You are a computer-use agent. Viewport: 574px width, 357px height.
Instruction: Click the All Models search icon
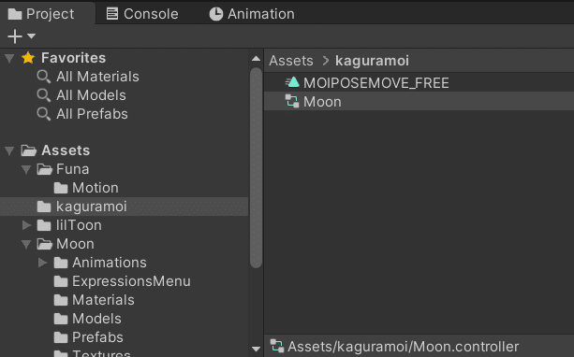pyautogui.click(x=44, y=95)
